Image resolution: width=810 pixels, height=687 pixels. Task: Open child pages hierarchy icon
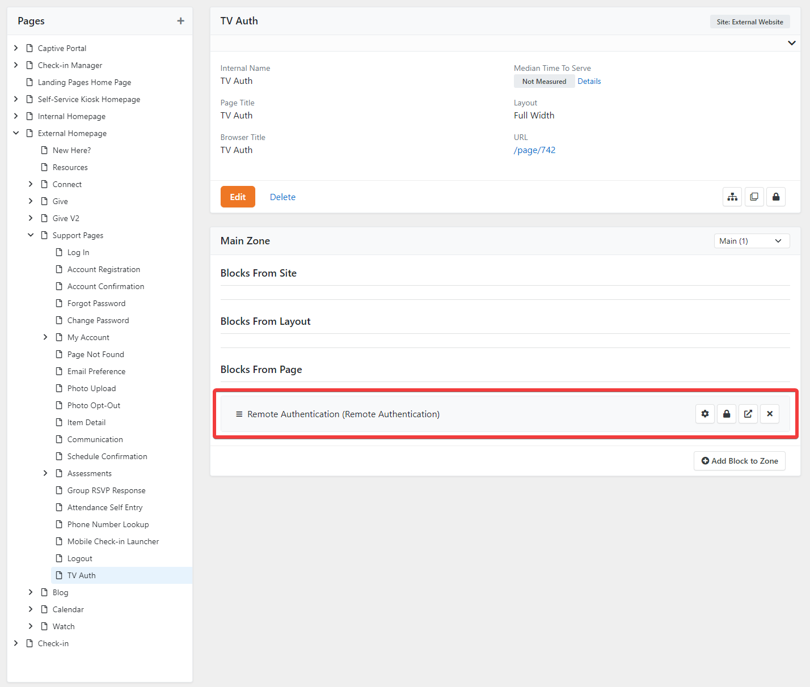pos(732,197)
